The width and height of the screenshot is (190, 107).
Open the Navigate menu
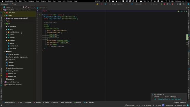pos(31,1)
